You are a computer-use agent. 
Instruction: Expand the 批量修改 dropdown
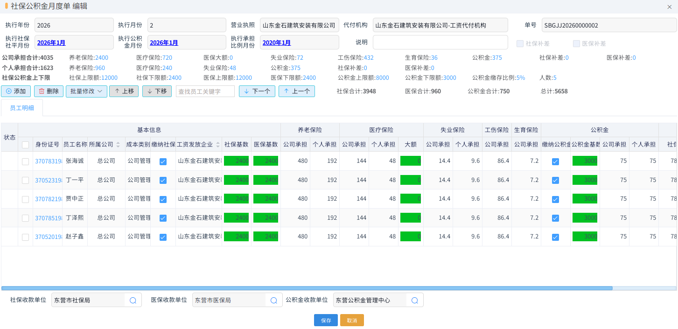(x=86, y=91)
